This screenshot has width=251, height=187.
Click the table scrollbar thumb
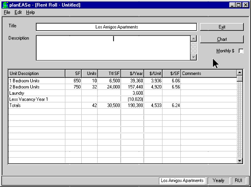239,78
